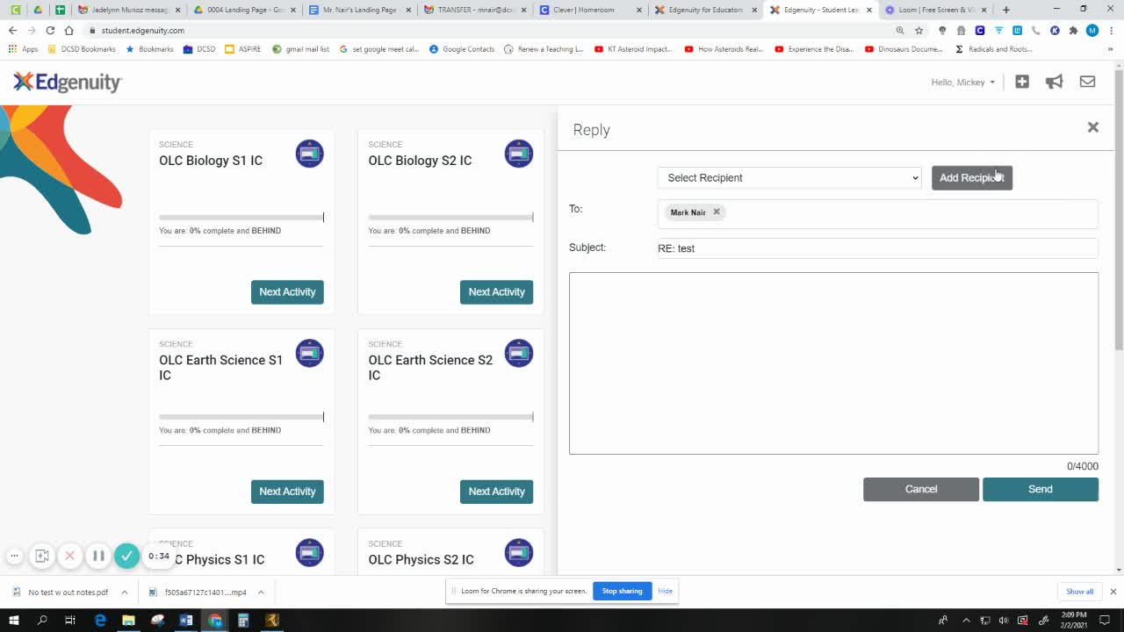The width and height of the screenshot is (1124, 632).
Task: Open the messages envelope icon
Action: [1086, 81]
